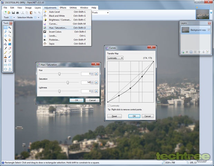The width and height of the screenshot is (214, 166).
Task: Choose Invert Colors menu entry
Action: click(x=67, y=32)
